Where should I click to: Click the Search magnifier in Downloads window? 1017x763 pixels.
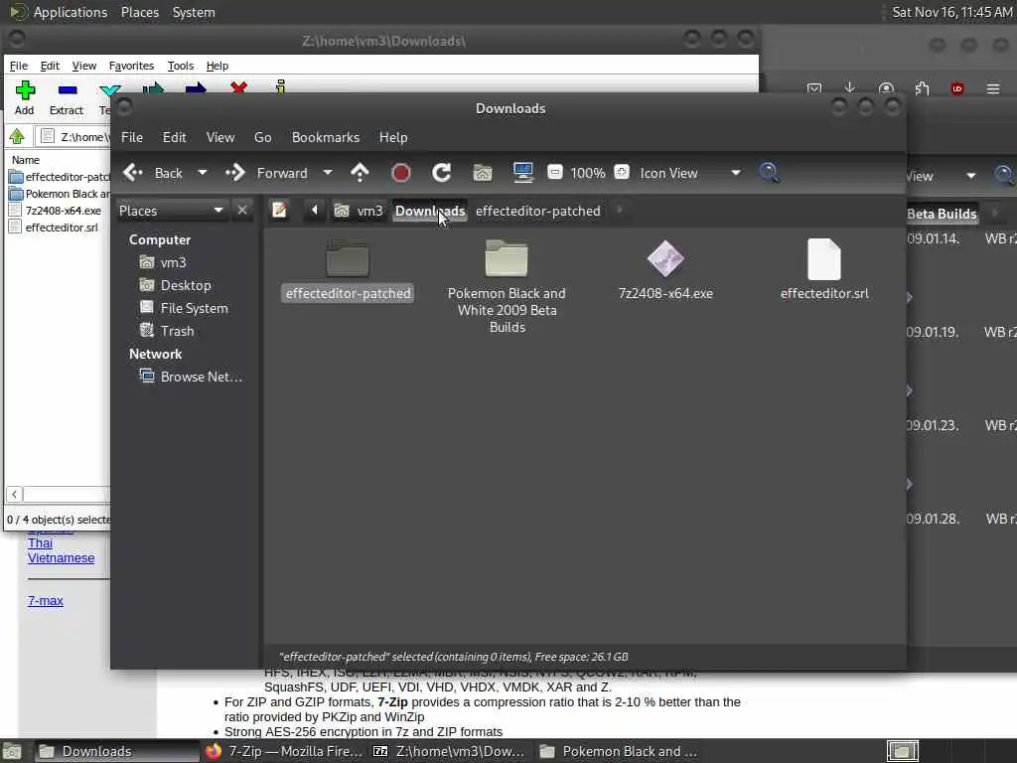pyautogui.click(x=769, y=173)
